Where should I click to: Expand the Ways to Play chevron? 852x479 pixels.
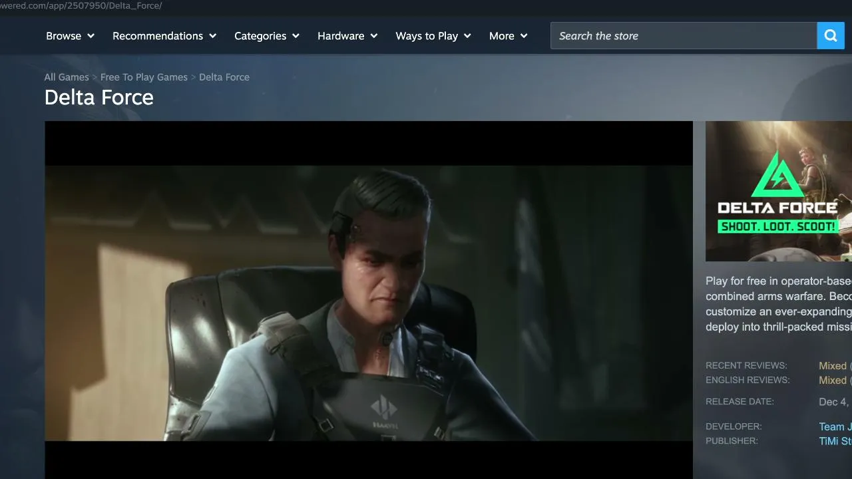(x=467, y=36)
